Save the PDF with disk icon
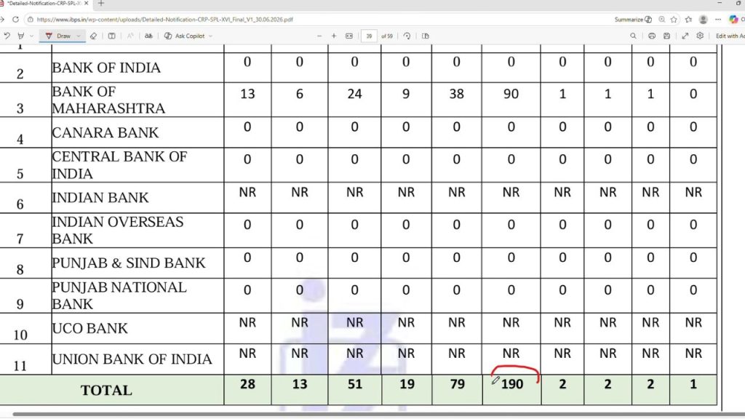This screenshot has height=419, width=745. point(667,36)
